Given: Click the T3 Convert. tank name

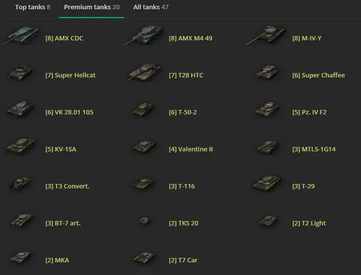Looking at the screenshot, I should pyautogui.click(x=72, y=186).
